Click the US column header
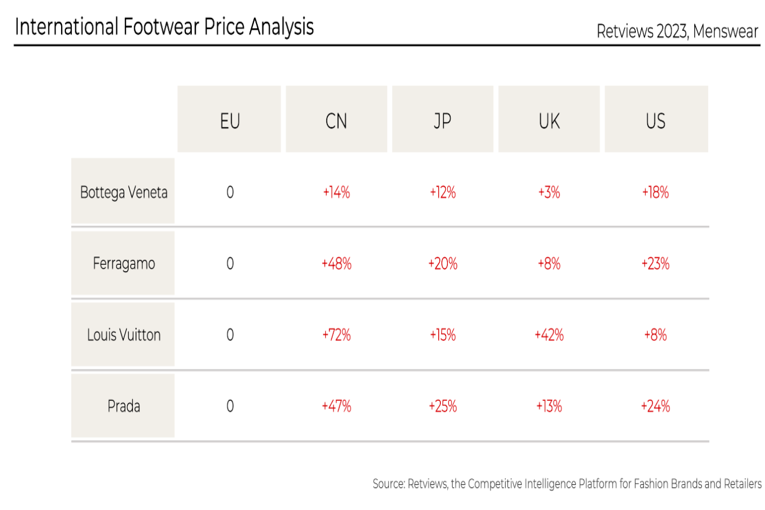This screenshot has width=765, height=510. coord(656,119)
